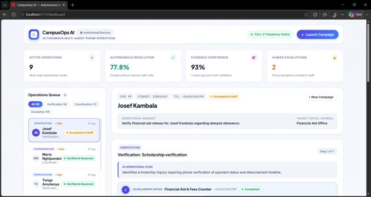Image resolution: width=371 pixels, height=197 pixels.
Task: Click Escalated to Staff badge in Josef's queue card
Action: (80, 133)
